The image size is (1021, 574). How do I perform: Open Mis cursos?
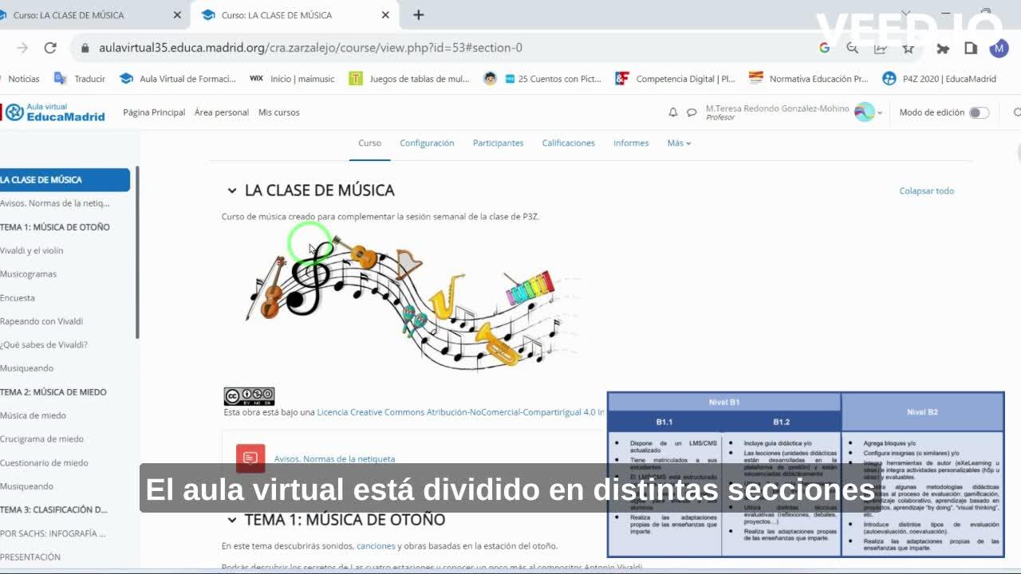[x=279, y=112]
